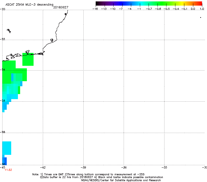Click the colorbar tick label '0.0'
The width and height of the screenshot is (207, 182).
click(x=193, y=9)
